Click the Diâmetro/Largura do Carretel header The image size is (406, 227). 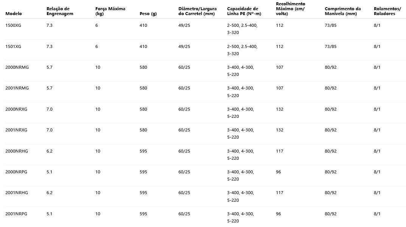(197, 11)
